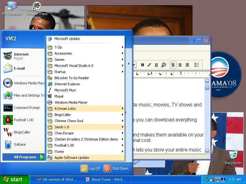Open Microsoft Update from All Programs
Screen dimensions: 246x184
click(86, 39)
